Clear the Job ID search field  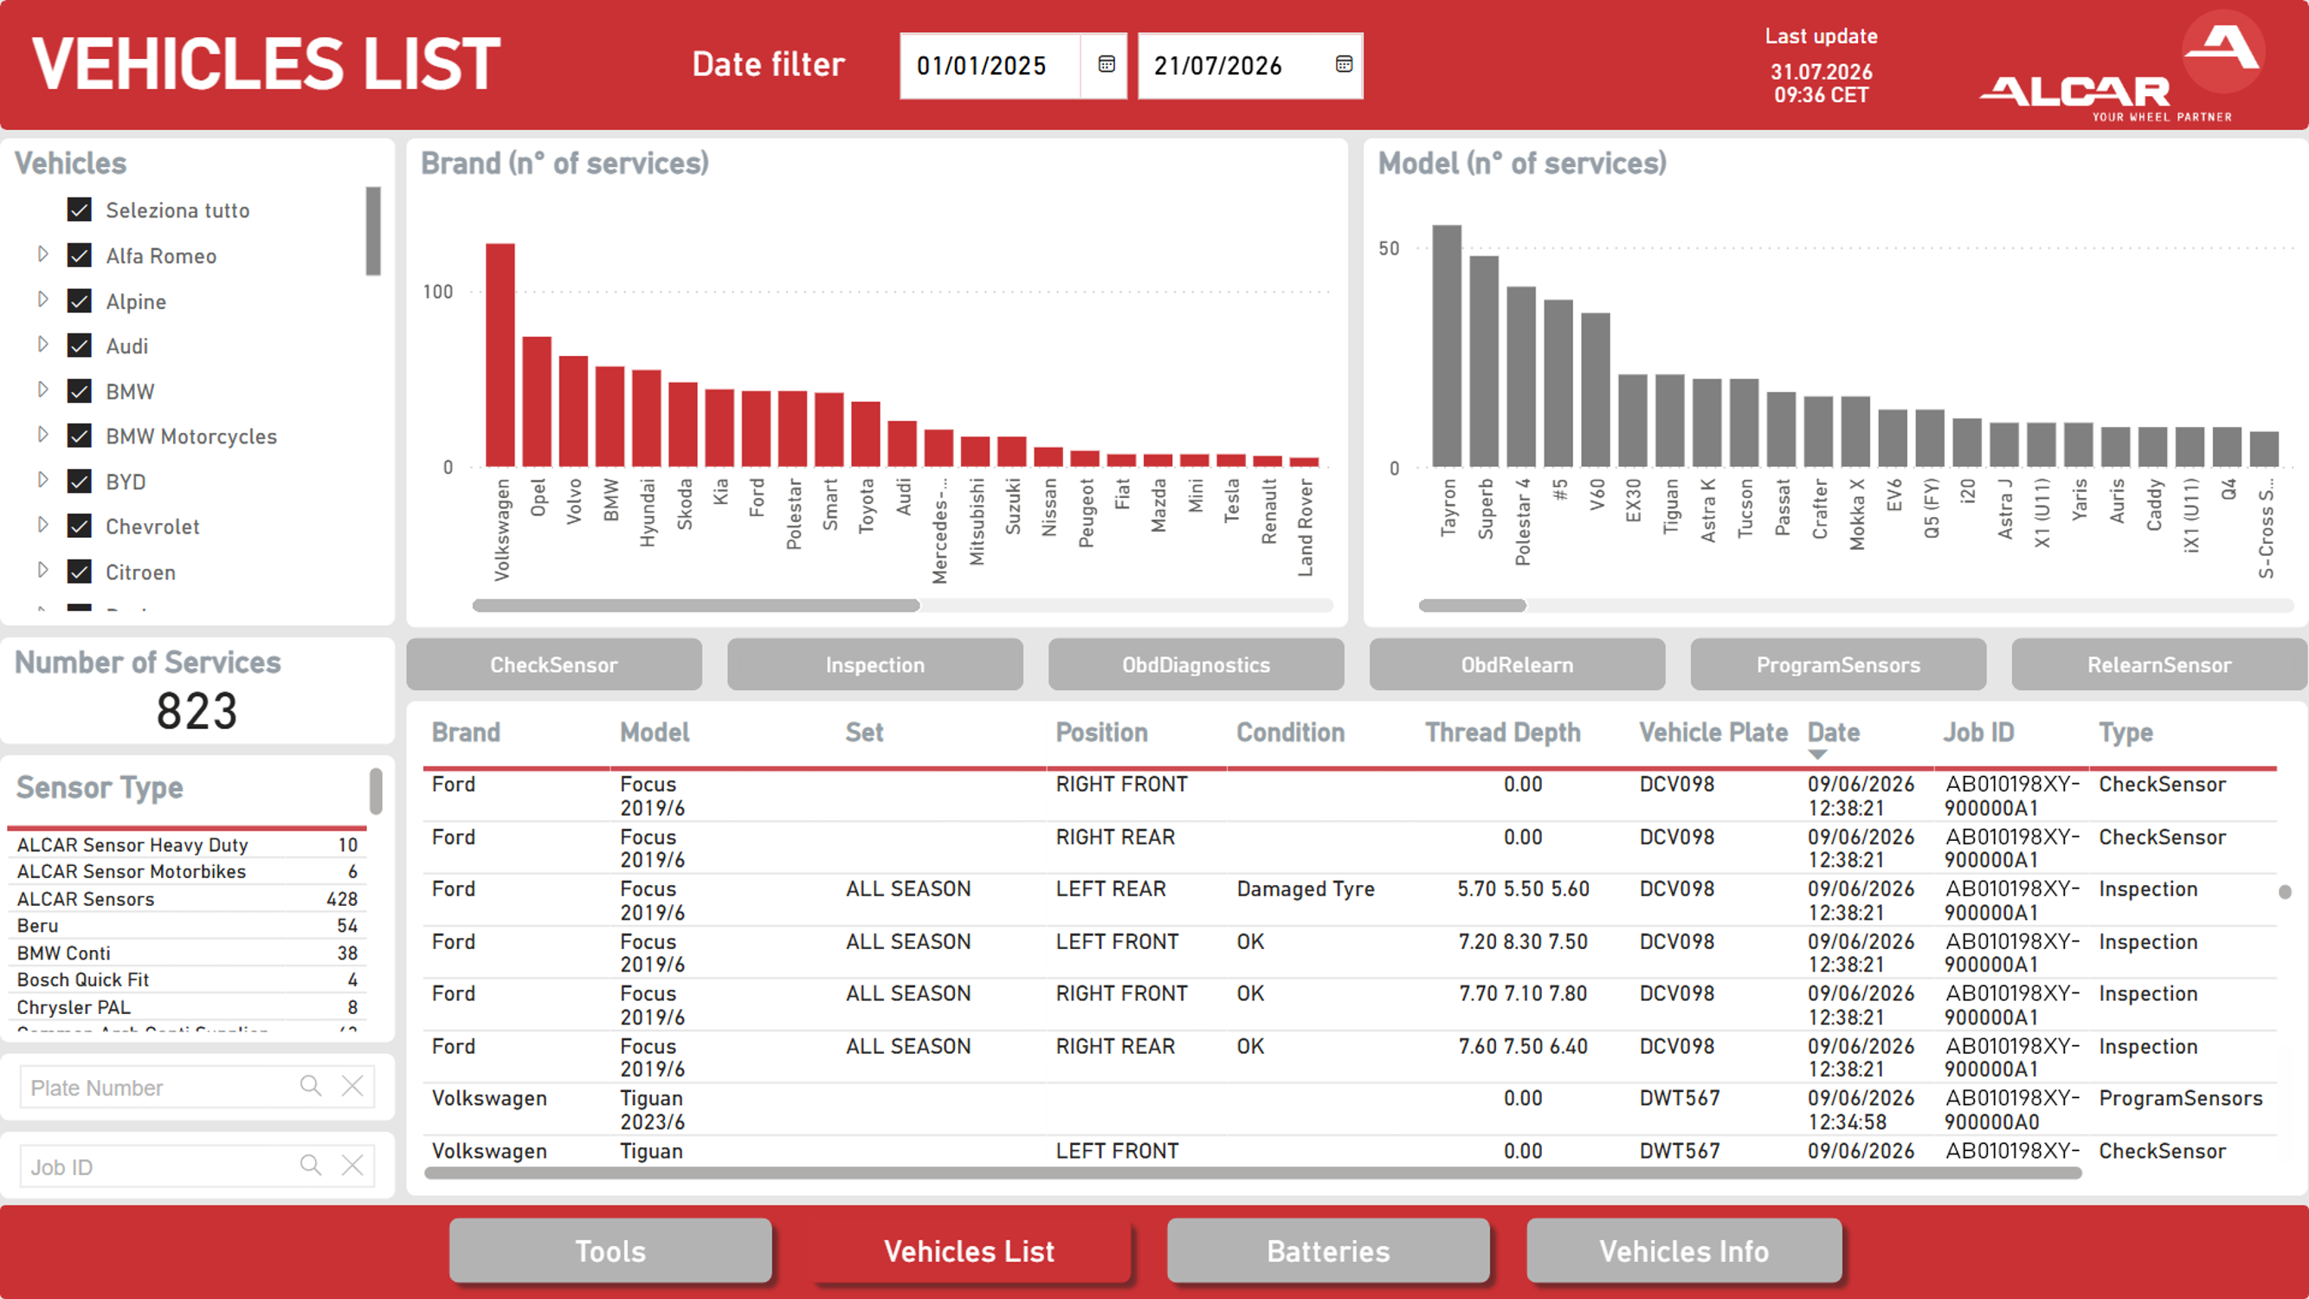(352, 1166)
